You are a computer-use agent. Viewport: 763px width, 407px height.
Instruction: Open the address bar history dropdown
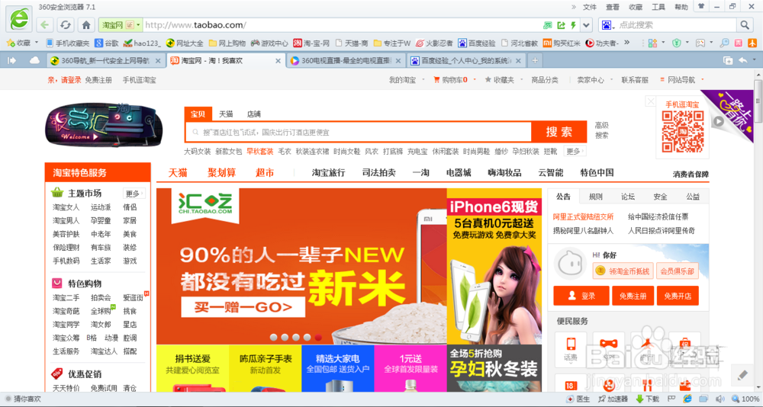pyautogui.click(x=586, y=25)
